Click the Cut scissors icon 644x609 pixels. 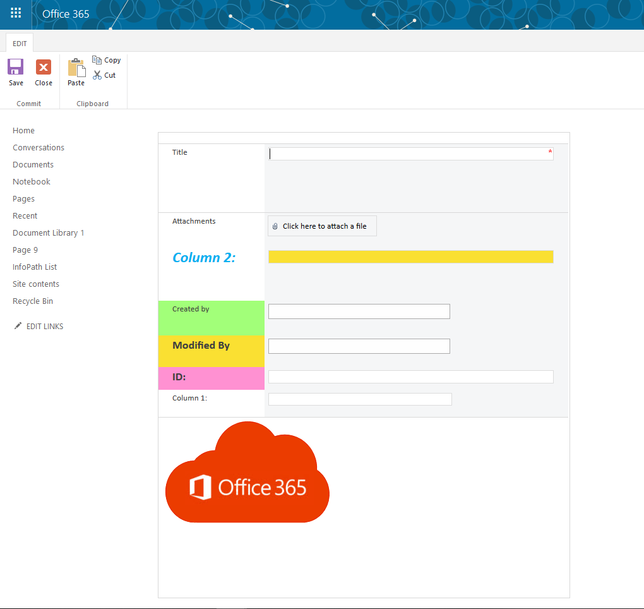coord(97,75)
